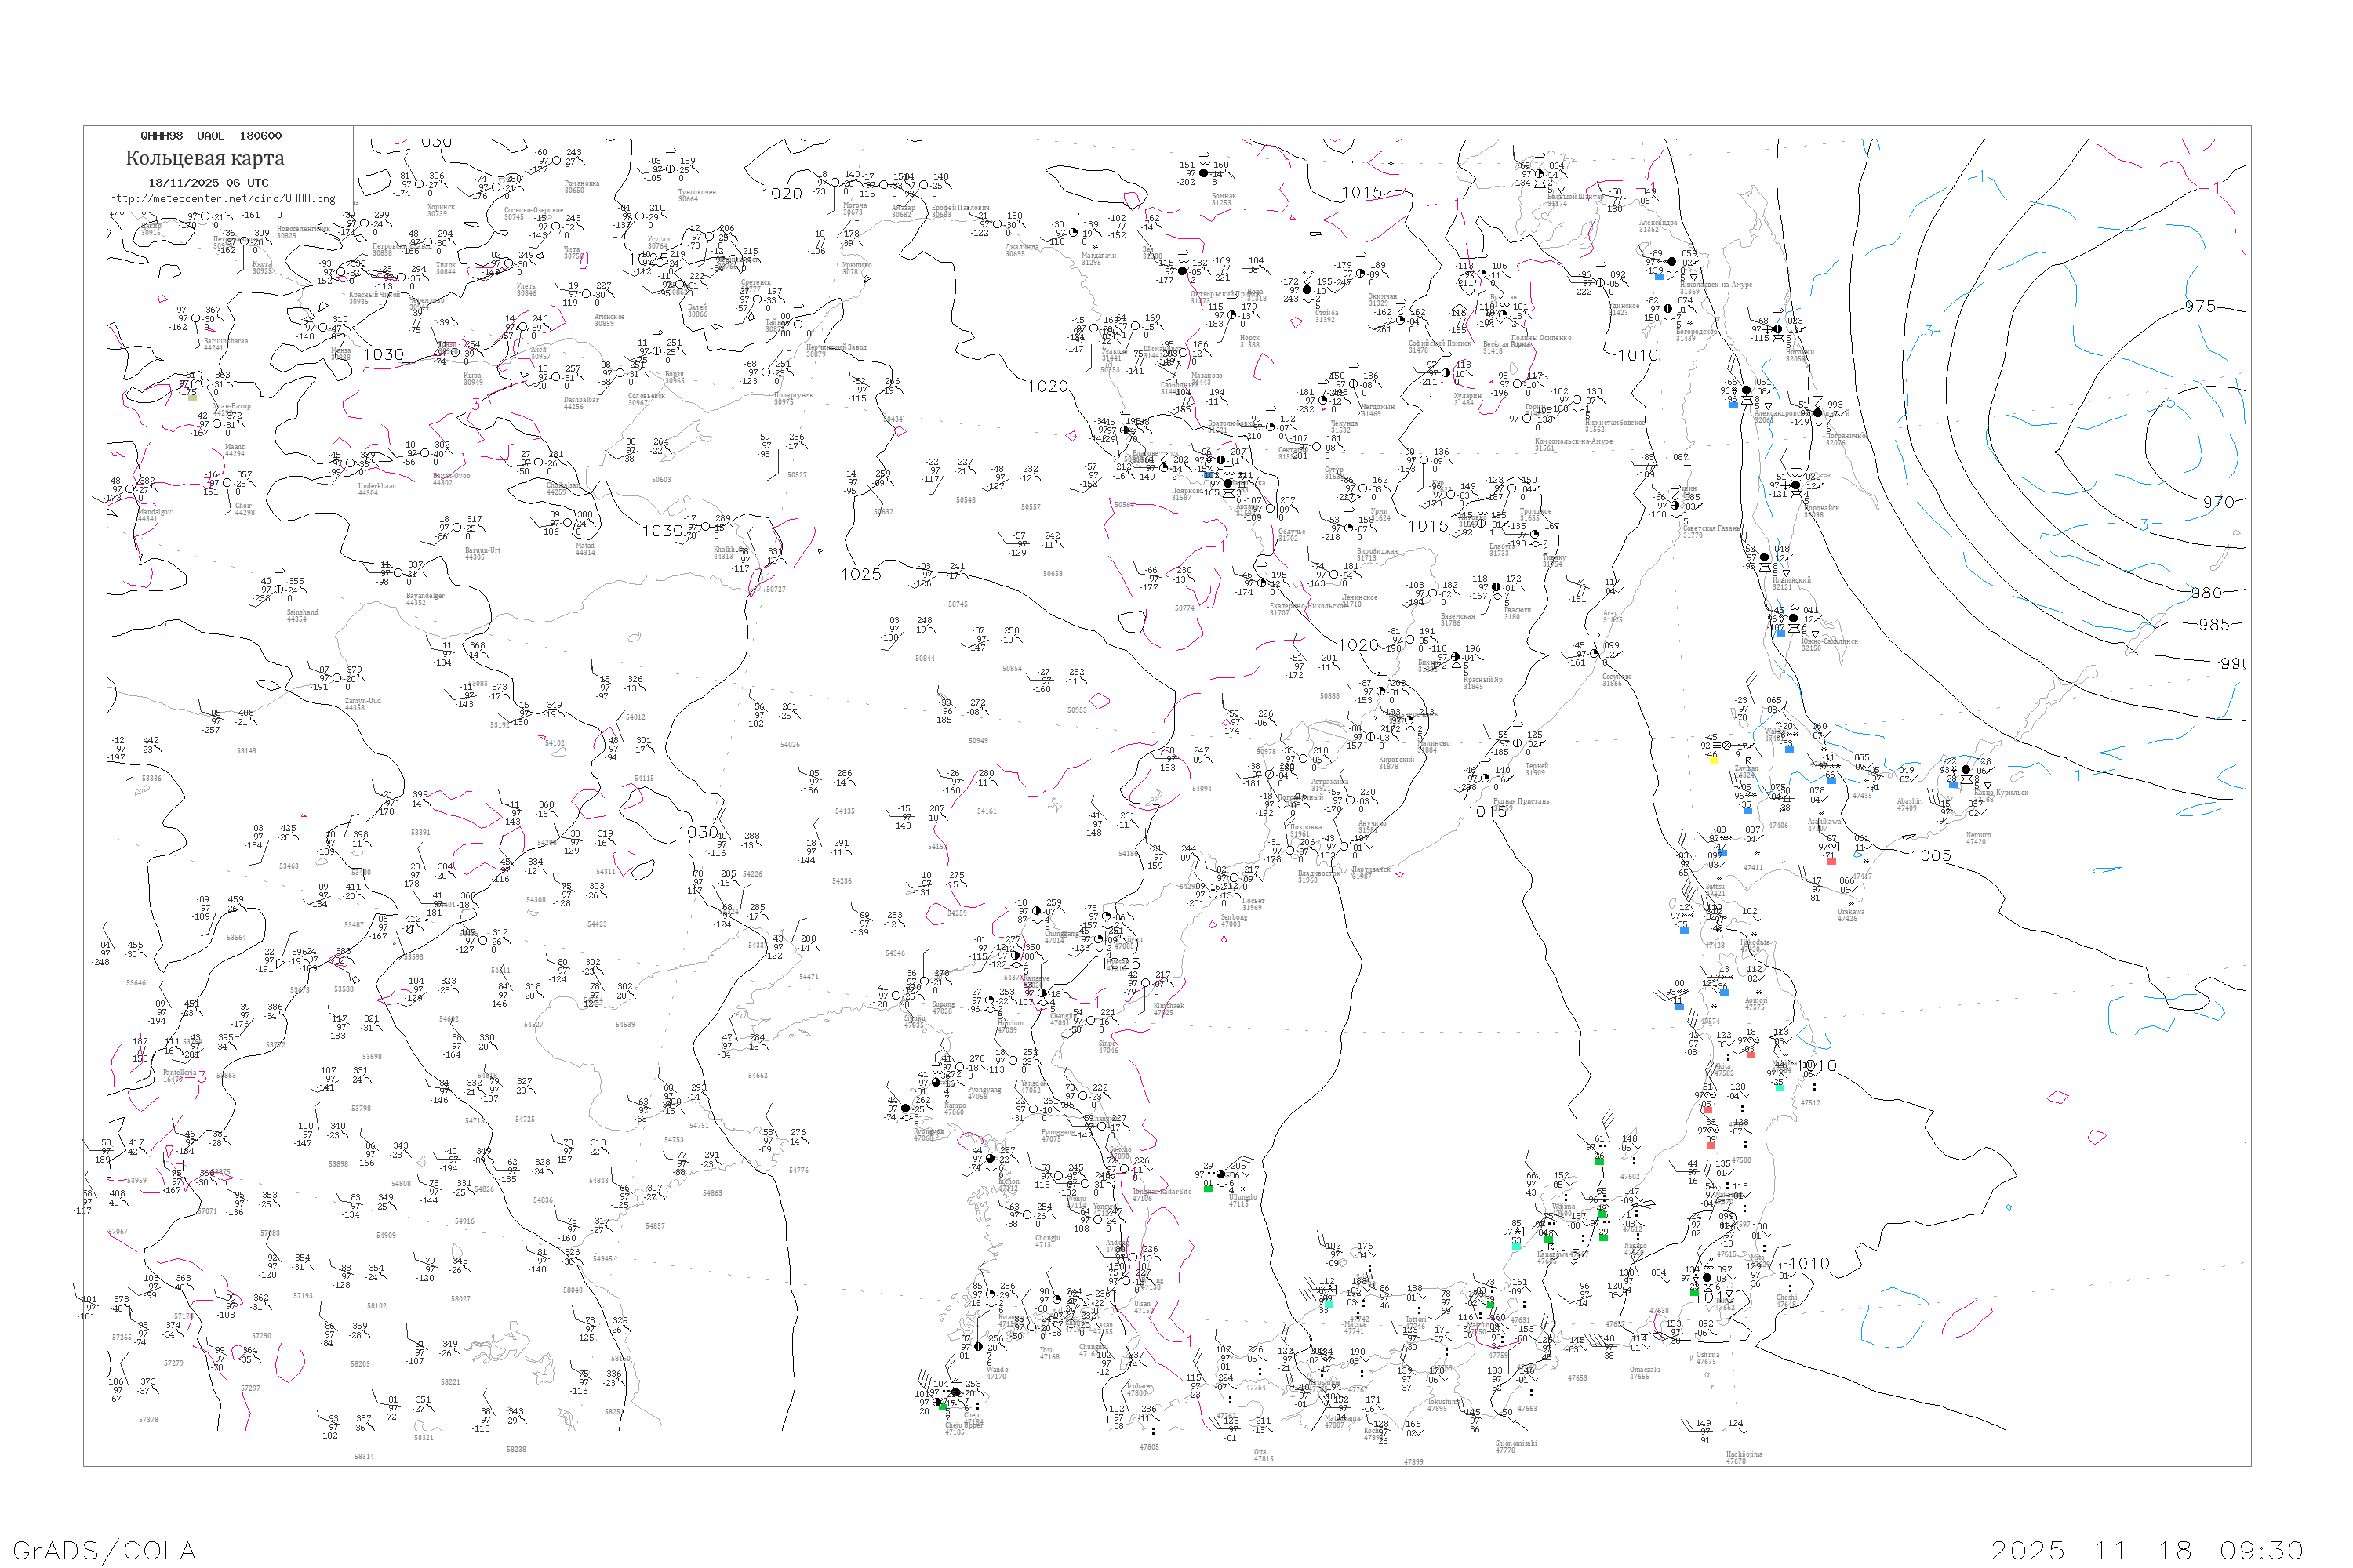2353x1568 pixels.
Task: Click the 975 isobar label
Action: [x=2199, y=307]
